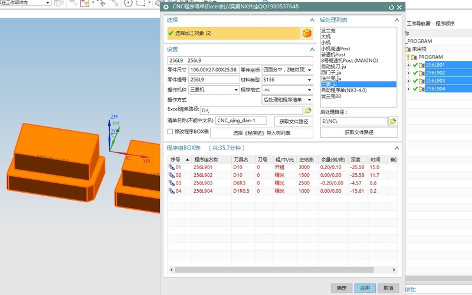Select 自动换刀_ju in the post list
Image resolution: width=472 pixels, height=295 pixels.
[333, 66]
